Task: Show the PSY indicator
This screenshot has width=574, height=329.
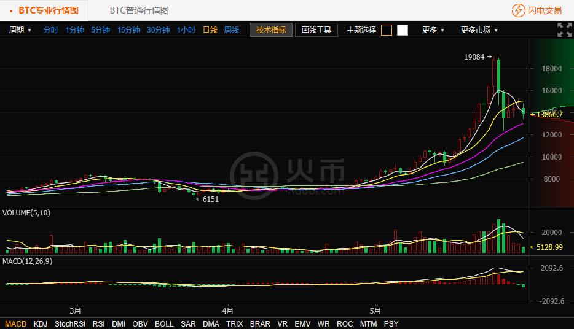Action: 391,323
